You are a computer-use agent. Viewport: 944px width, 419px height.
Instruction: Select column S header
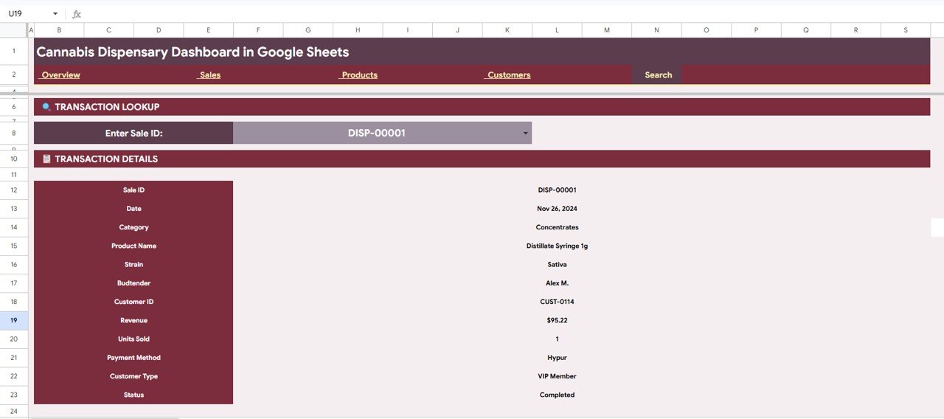(906, 30)
